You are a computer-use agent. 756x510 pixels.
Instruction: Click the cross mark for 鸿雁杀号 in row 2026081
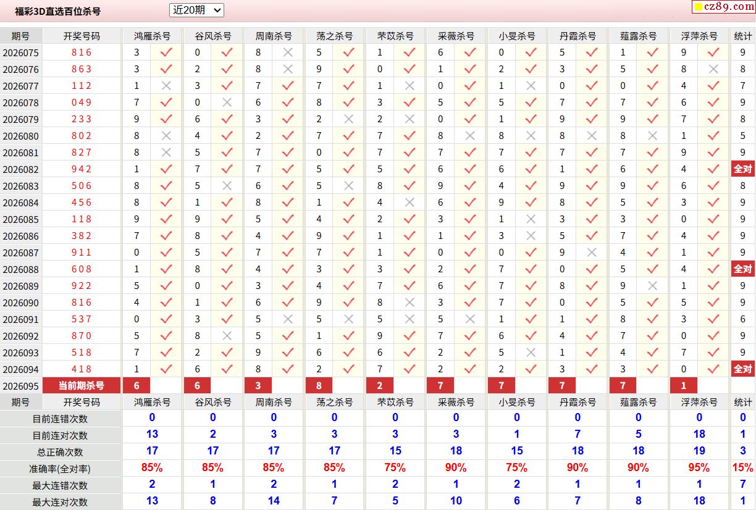166,153
